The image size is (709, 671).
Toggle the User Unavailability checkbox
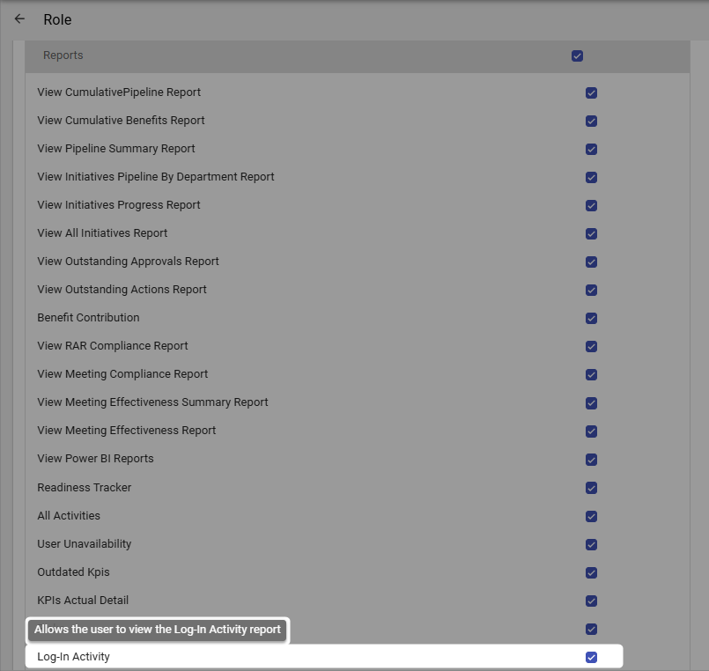tap(591, 544)
